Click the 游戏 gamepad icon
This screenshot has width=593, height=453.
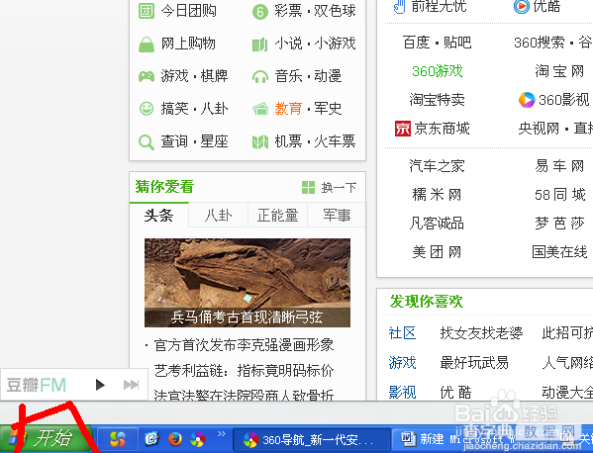tap(147, 77)
